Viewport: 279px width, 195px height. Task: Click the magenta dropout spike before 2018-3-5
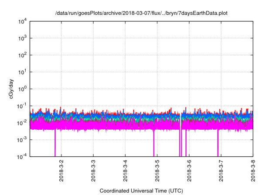[x=154, y=143]
